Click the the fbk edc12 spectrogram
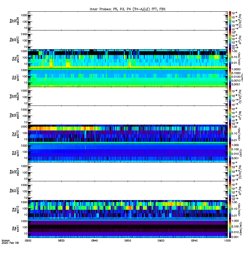This screenshot has width=243, height=259. pyautogui.click(x=128, y=209)
